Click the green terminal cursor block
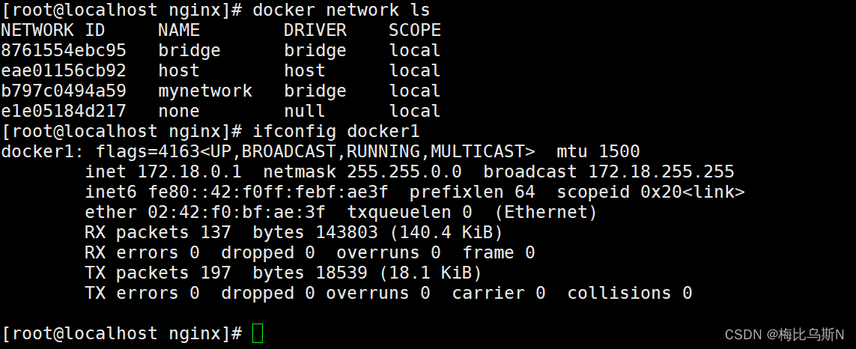 258,333
